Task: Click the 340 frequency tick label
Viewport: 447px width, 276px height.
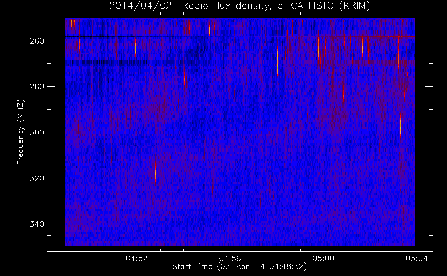Action: 37,224
